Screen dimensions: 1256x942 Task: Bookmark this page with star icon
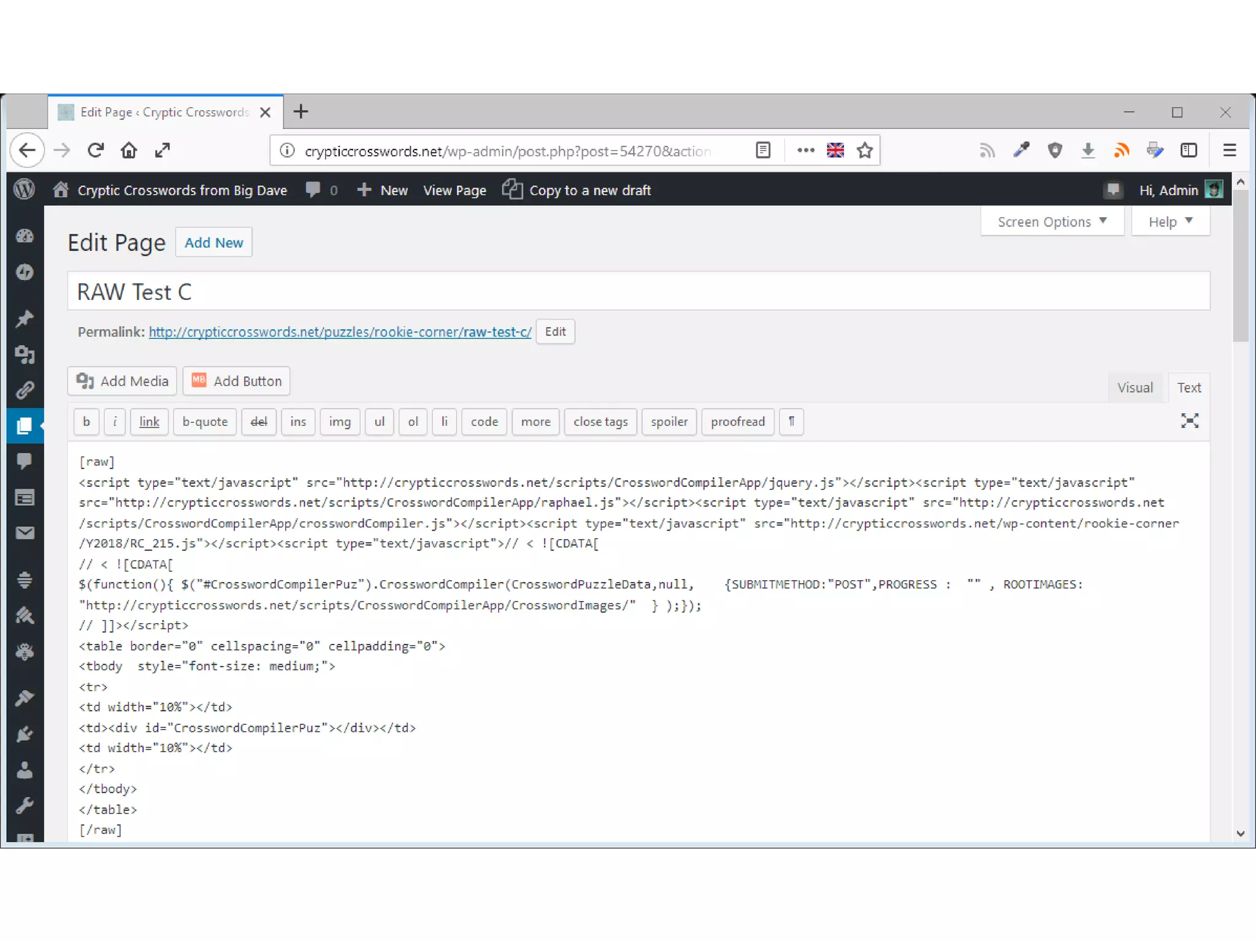[865, 150]
